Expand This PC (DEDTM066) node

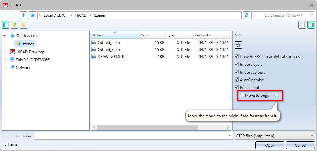(x=5, y=60)
